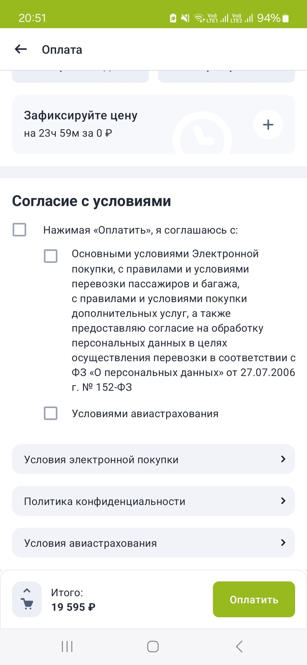The height and width of the screenshot is (665, 307).
Task: Open the Условия электронной покупки row
Action: 132,459
